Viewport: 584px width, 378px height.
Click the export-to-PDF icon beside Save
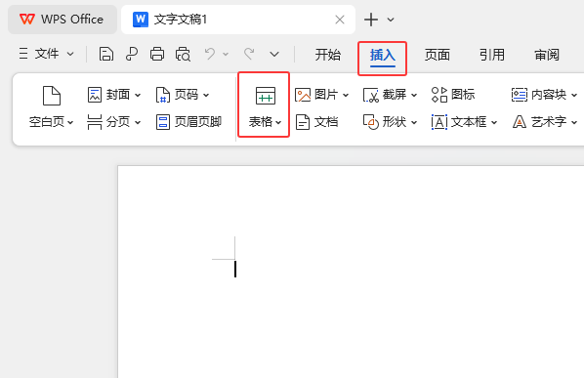pyautogui.click(x=132, y=54)
